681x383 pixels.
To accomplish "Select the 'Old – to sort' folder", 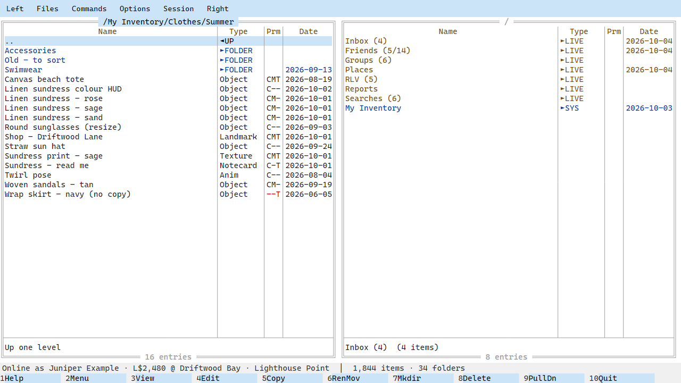I will pyautogui.click(x=168, y=60).
